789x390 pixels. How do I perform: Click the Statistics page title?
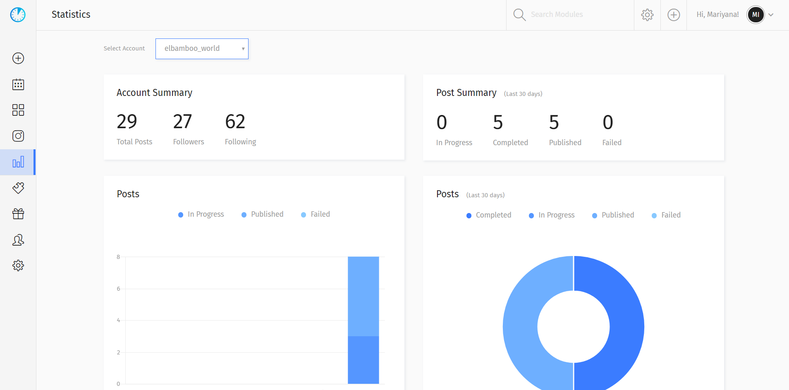pos(71,14)
